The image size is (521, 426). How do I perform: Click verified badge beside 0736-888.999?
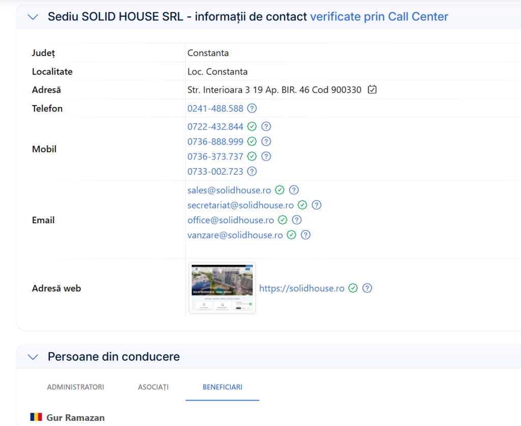pos(252,142)
